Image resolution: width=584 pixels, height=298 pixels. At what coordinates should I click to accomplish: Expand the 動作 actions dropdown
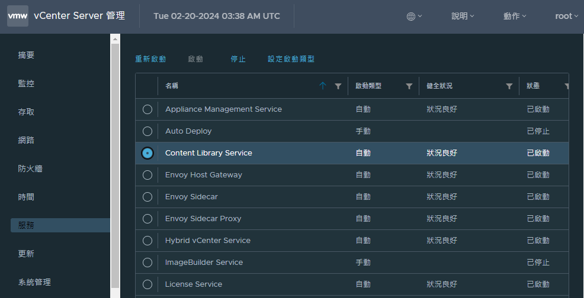coord(515,16)
